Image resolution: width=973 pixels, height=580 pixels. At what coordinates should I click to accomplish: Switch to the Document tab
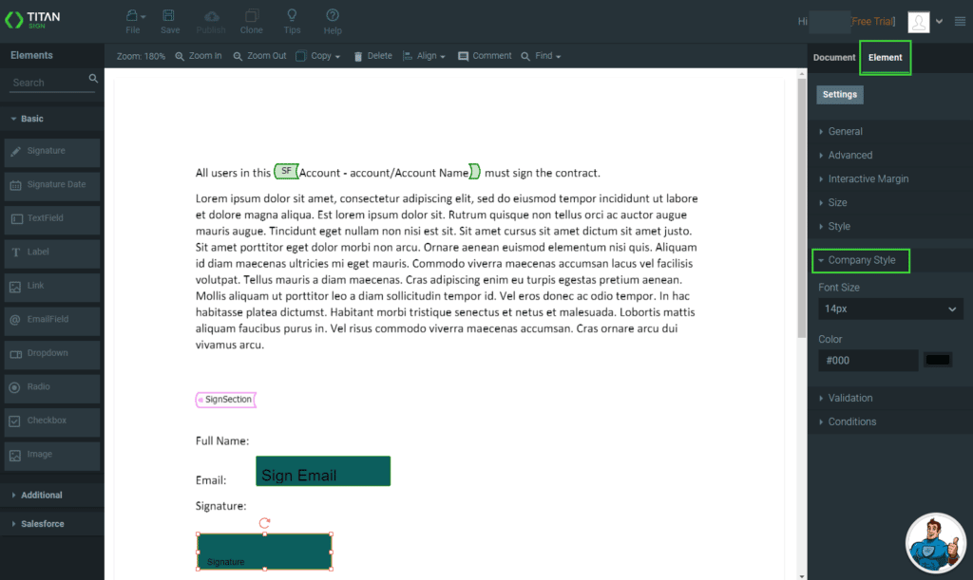[833, 58]
